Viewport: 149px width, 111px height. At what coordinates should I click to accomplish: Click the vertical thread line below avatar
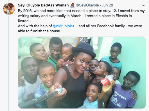tap(9, 63)
